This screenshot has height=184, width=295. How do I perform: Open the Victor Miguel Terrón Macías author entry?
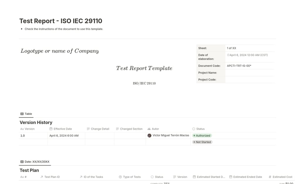pyautogui.click(x=171, y=135)
